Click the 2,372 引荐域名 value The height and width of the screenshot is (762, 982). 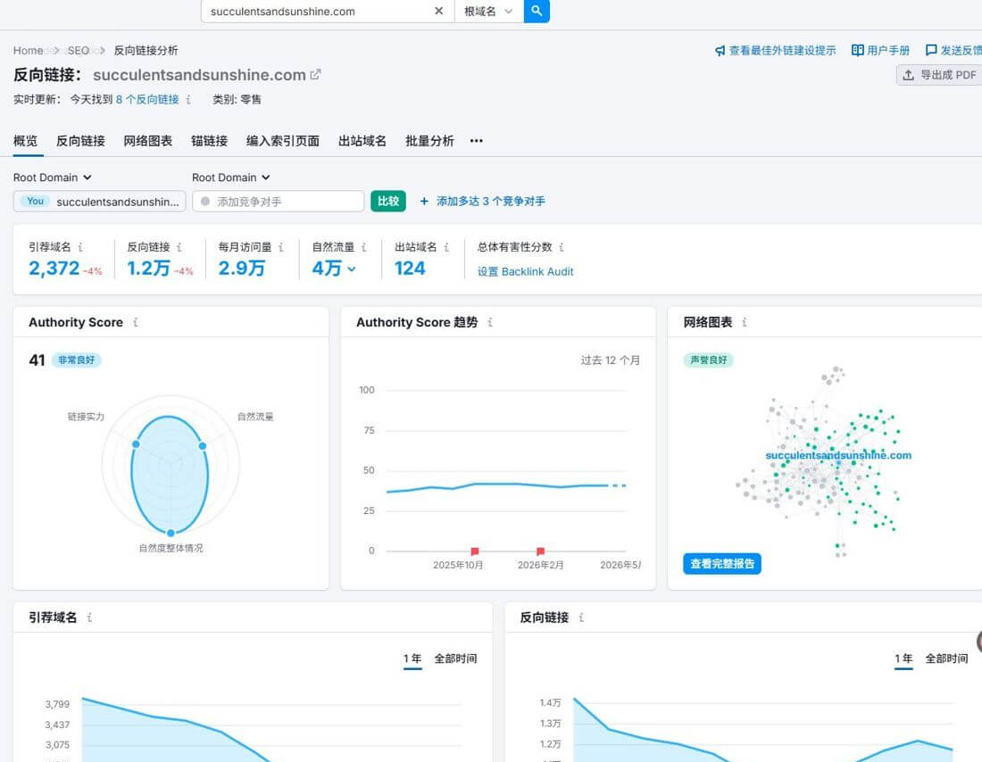click(54, 269)
